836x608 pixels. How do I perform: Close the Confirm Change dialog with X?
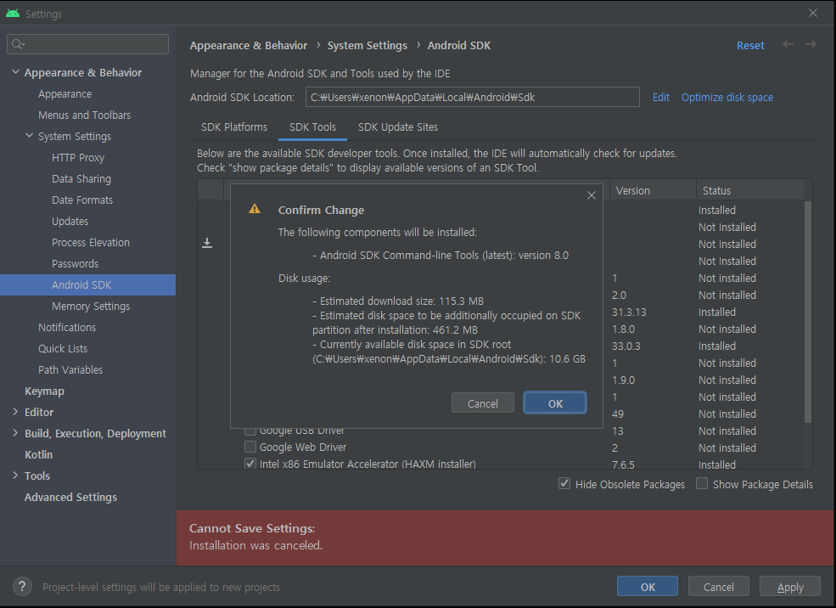coord(592,195)
